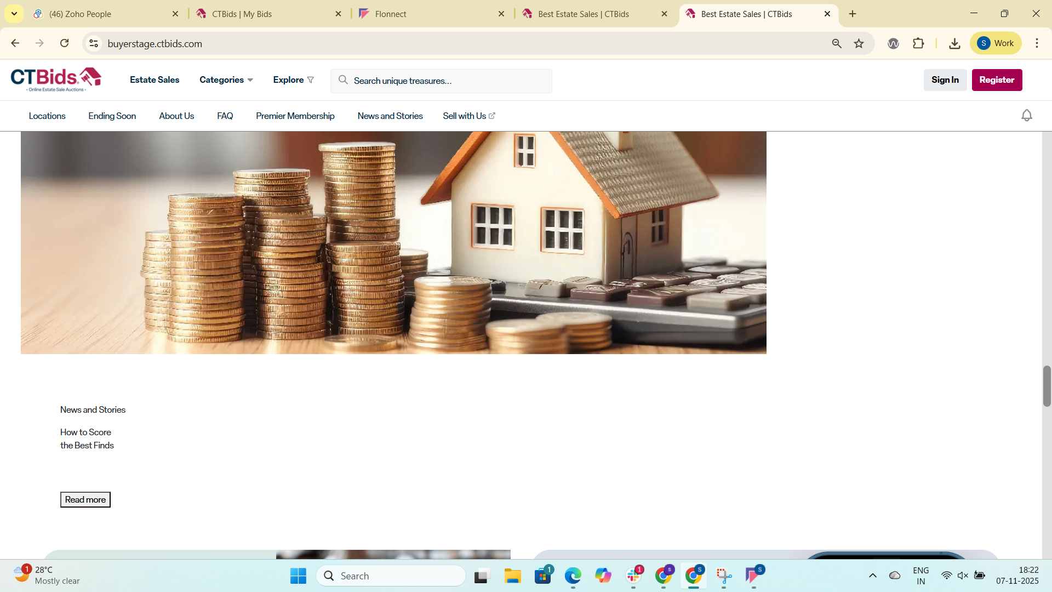This screenshot has width=1052, height=592.
Task: Click the Register button
Action: click(997, 80)
